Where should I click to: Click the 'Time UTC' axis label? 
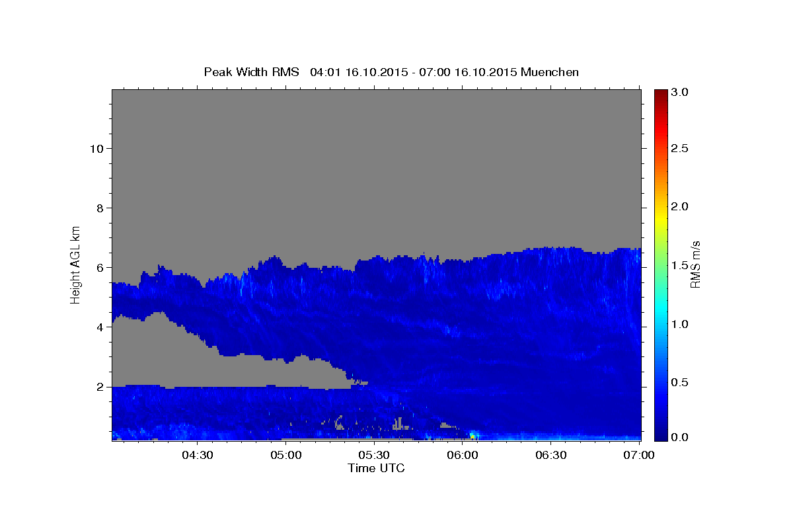point(376,468)
